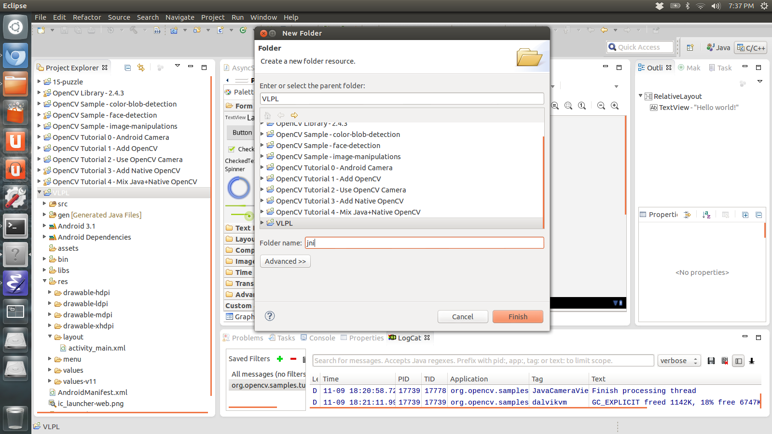772x434 pixels.
Task: Collapse the res folder in Project Explorer
Action: (44, 281)
